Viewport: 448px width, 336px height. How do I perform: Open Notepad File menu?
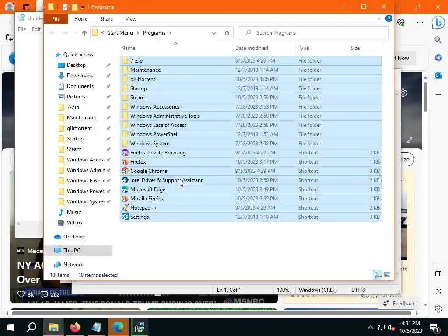(x=22, y=29)
